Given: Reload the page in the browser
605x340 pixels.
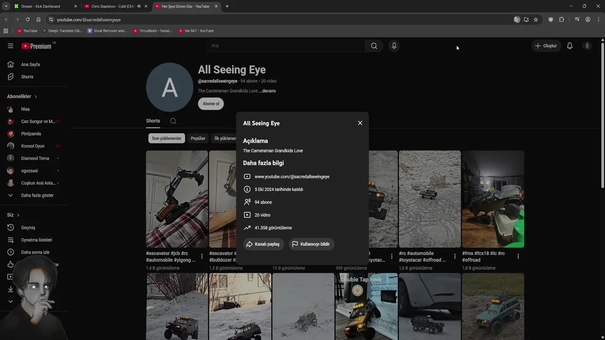Looking at the screenshot, I should 27,19.
